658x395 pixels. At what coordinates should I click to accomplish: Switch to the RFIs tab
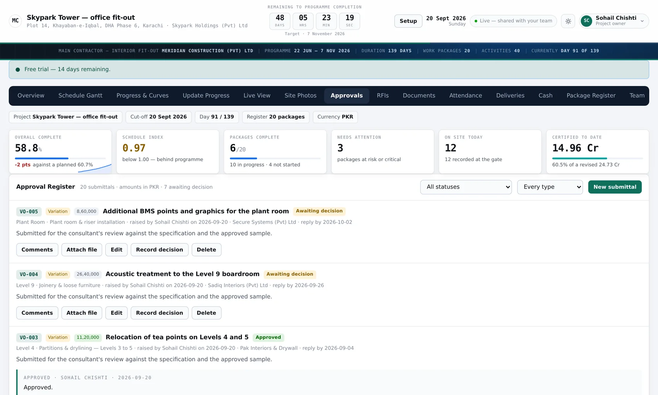[x=383, y=96]
